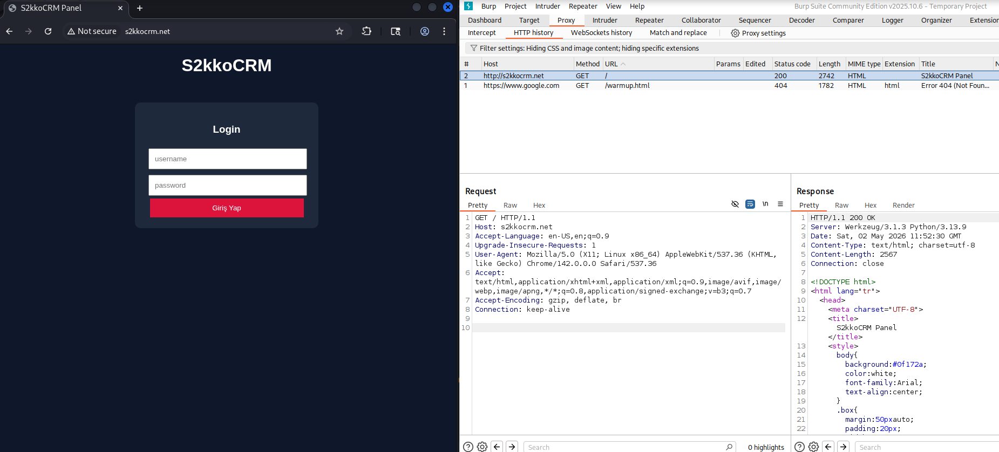Image resolution: width=999 pixels, height=452 pixels.
Task: Open Response search settings gear
Action: 814,447
